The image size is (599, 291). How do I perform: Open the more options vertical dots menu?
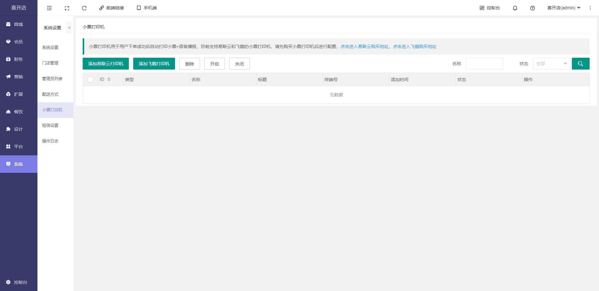point(590,8)
